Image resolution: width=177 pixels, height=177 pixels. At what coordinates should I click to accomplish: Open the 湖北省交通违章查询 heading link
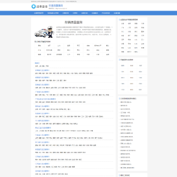[42, 142]
